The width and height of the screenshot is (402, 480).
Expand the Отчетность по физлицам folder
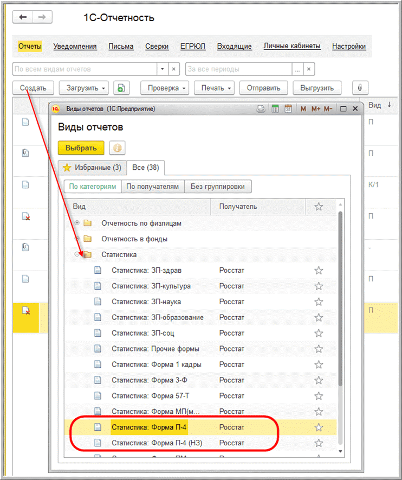click(77, 223)
